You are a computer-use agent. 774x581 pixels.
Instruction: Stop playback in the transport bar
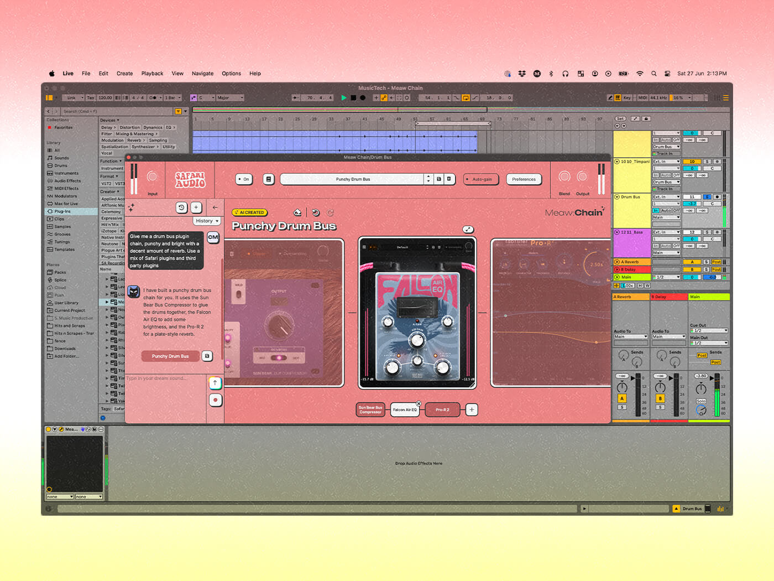353,98
